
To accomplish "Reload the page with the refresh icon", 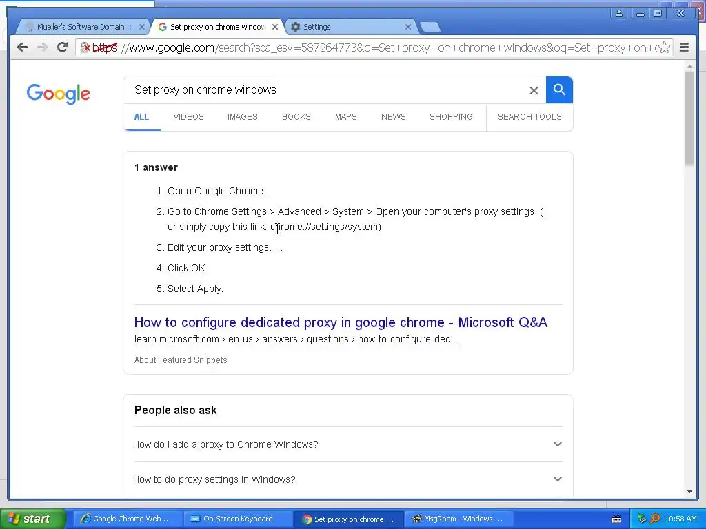I will coord(62,48).
